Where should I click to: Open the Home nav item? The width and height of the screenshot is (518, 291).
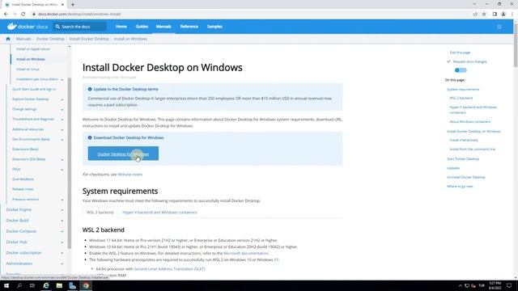point(121,27)
